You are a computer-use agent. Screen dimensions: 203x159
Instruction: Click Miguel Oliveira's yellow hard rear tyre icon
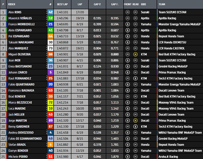136,54
